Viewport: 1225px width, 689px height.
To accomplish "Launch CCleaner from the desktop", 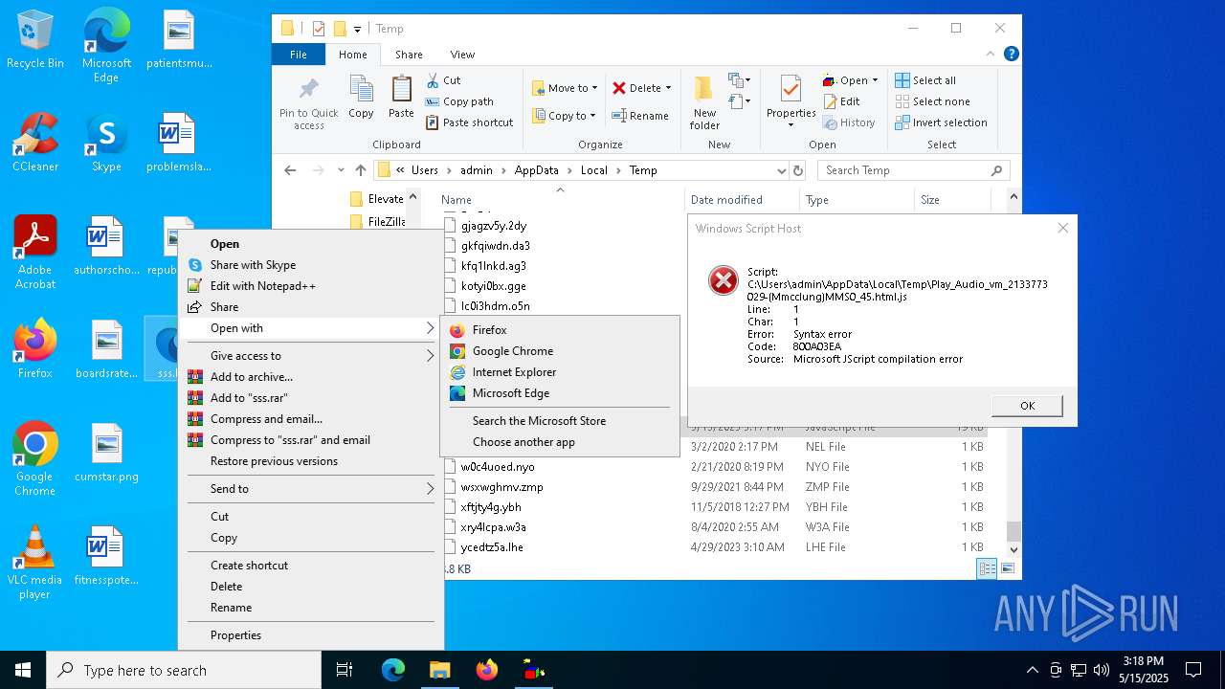I will [35, 143].
